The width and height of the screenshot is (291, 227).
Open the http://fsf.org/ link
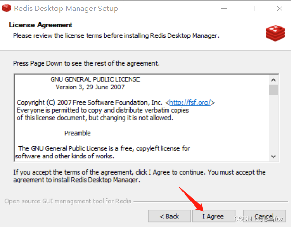(x=190, y=102)
